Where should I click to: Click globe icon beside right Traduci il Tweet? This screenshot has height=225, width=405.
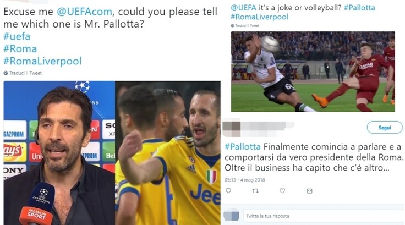click(232, 25)
